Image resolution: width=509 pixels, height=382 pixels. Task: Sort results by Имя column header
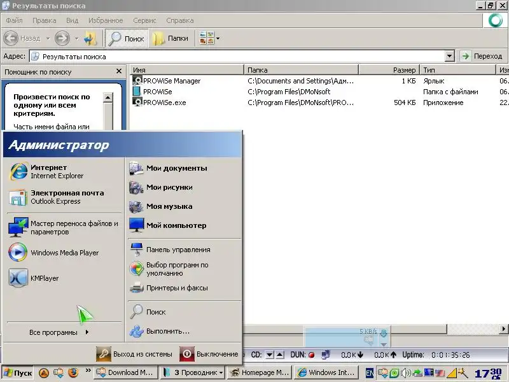coord(187,70)
